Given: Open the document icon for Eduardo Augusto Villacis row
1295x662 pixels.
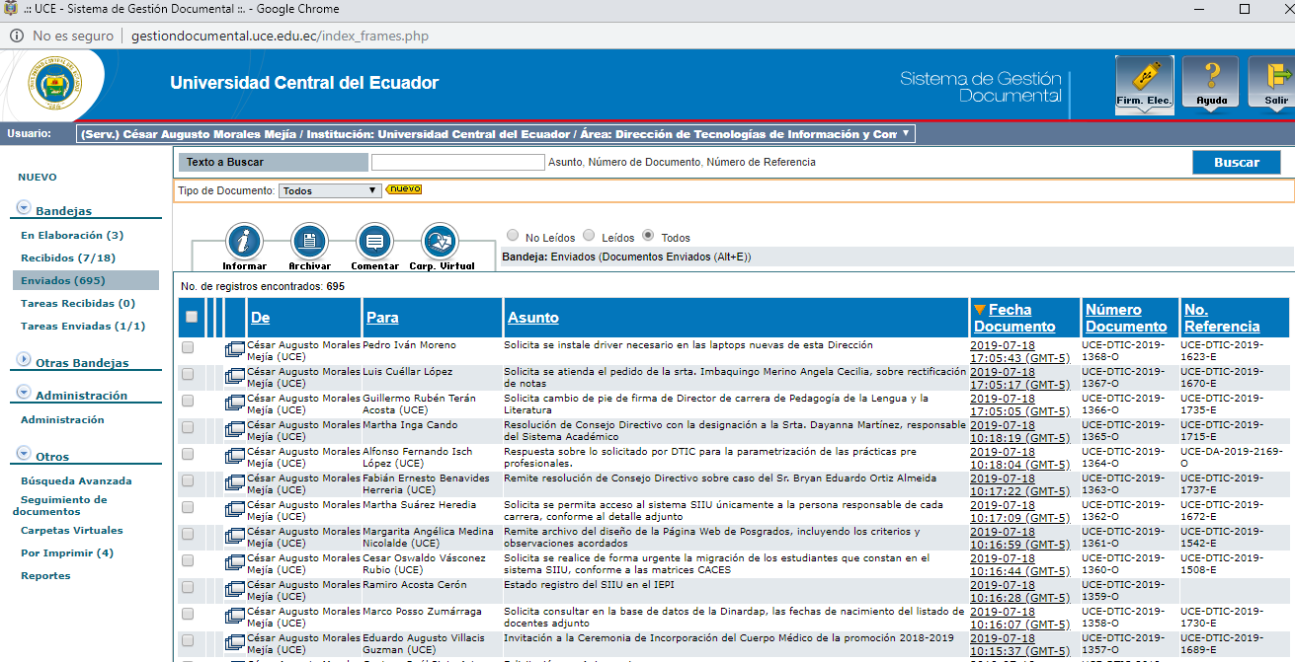Looking at the screenshot, I should (235, 642).
